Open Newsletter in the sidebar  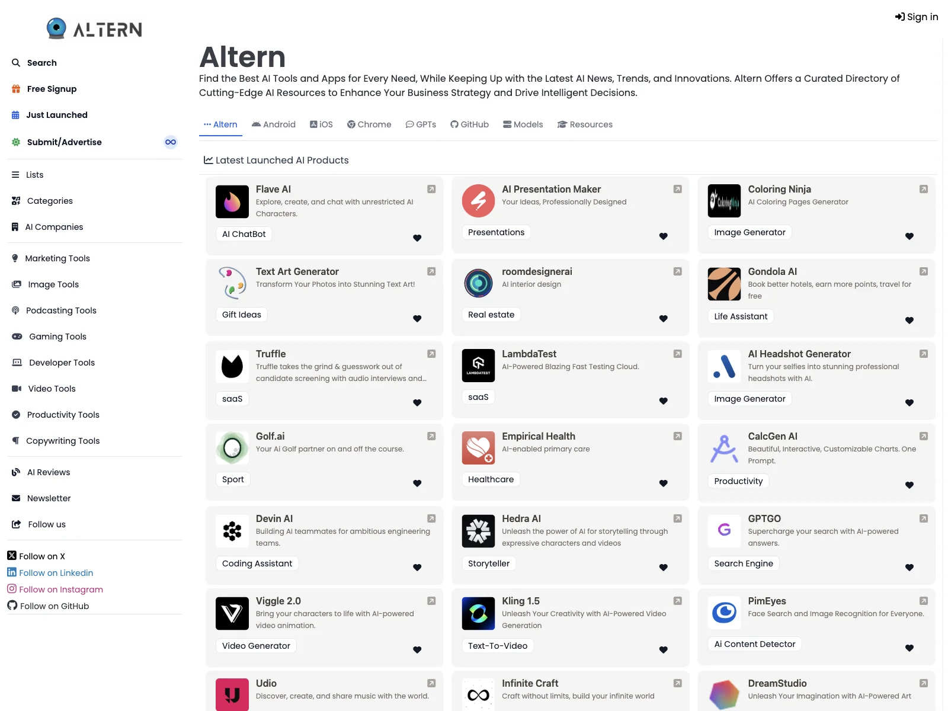[x=41, y=498]
